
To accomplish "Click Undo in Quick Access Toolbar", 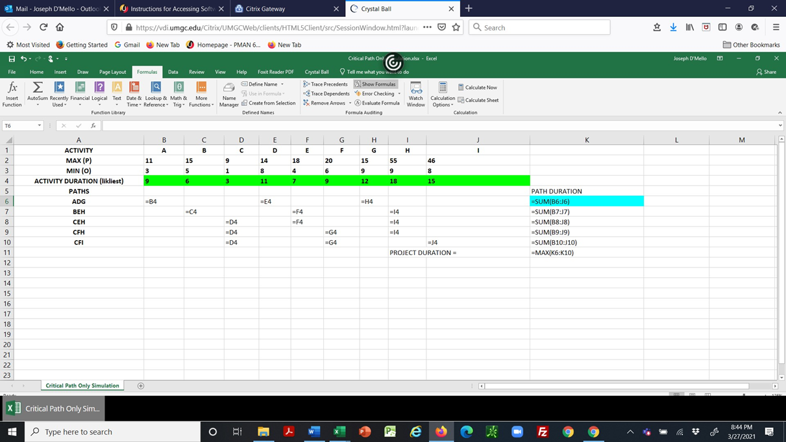I will (23, 58).
